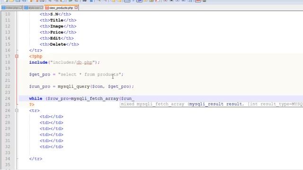Screen dimensions: 303x170
Task: Click the Delete header line of code
Action: [x=59, y=44]
